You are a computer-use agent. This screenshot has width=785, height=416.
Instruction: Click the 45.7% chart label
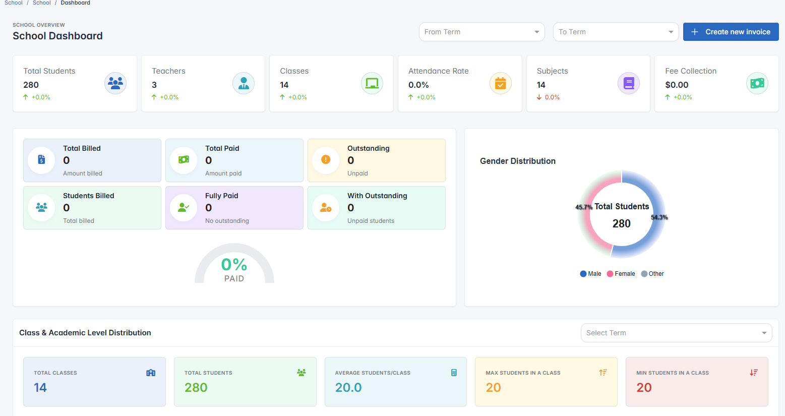click(x=584, y=207)
